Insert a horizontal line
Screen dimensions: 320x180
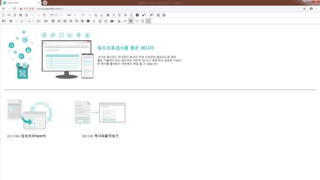(x=125, y=21)
